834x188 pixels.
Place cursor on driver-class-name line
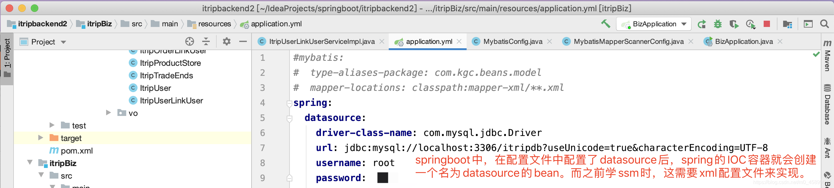pos(429,133)
